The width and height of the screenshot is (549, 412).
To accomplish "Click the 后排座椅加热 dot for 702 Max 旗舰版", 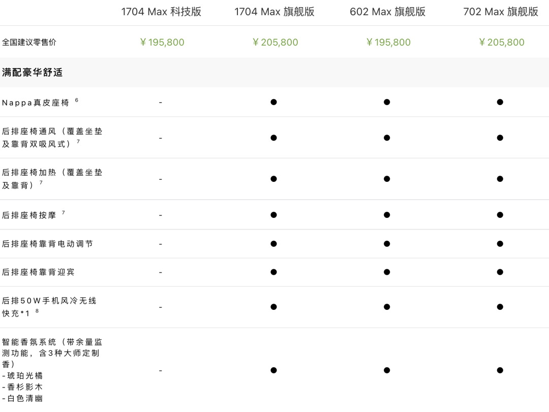I will tap(500, 179).
